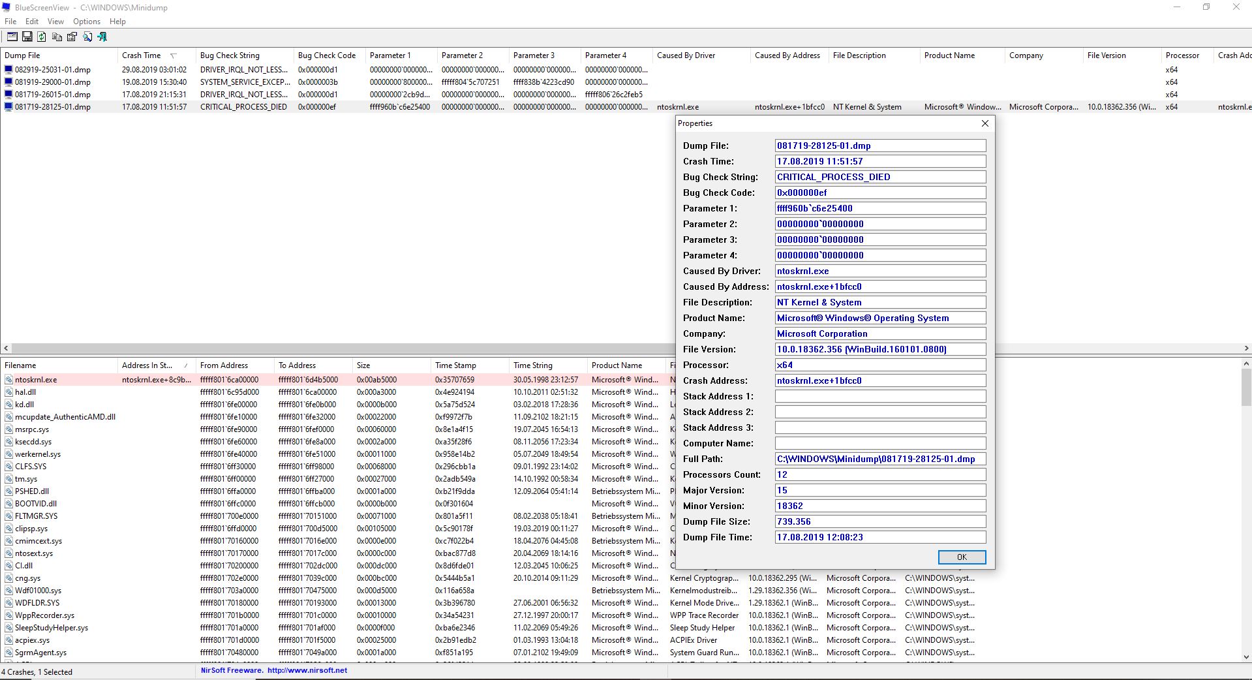Refresh the crash list with toolbar icon
Viewport: 1252px width, 680px height.
point(42,37)
